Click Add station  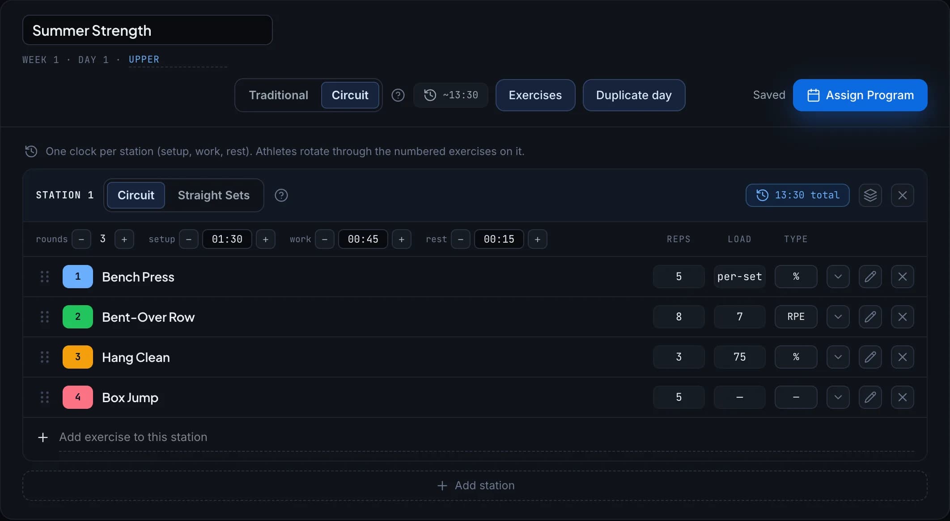pyautogui.click(x=475, y=486)
